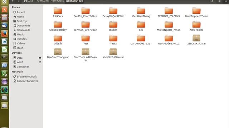Open the OldLib folder
Viewport: 229px width, 128px height.
[58, 40]
